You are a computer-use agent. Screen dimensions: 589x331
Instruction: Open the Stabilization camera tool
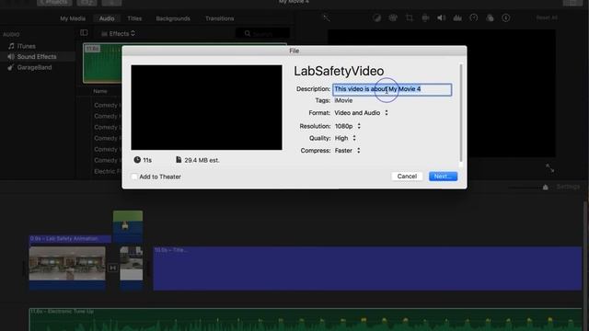(425, 18)
